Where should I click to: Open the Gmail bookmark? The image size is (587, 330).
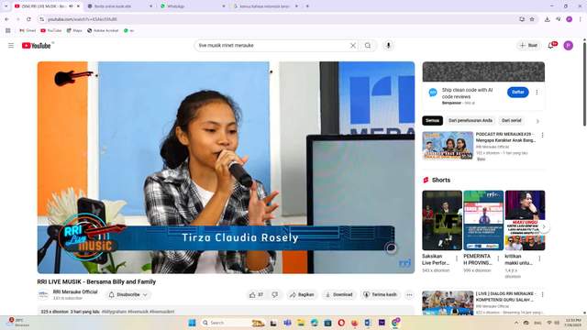click(x=28, y=30)
